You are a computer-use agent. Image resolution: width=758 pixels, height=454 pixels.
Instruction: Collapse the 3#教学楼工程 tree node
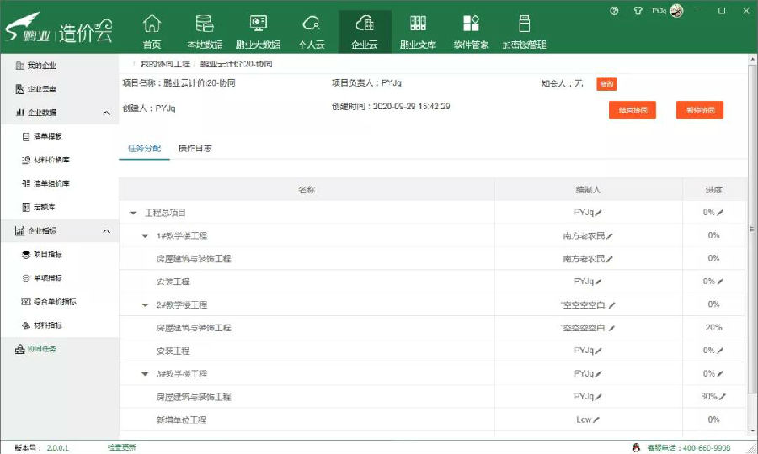click(x=145, y=373)
